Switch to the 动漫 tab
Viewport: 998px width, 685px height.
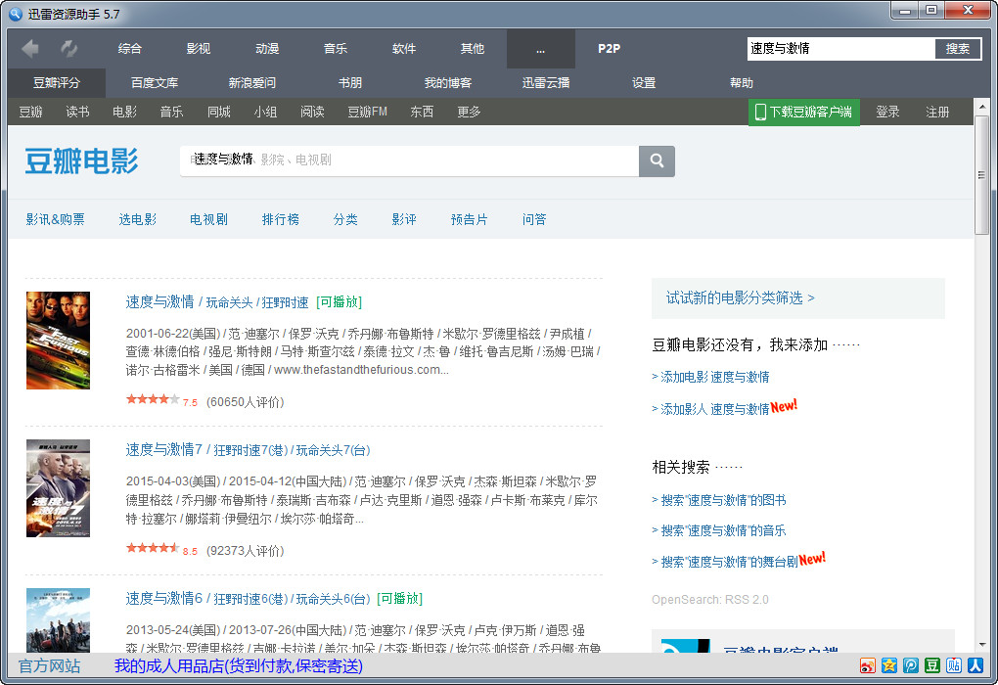click(267, 48)
